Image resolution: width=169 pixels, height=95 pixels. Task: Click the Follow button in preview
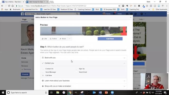point(53,39)
